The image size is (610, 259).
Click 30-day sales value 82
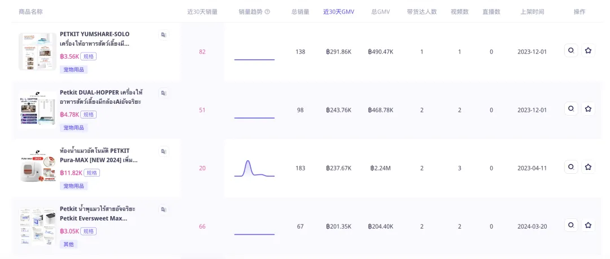coord(202,52)
